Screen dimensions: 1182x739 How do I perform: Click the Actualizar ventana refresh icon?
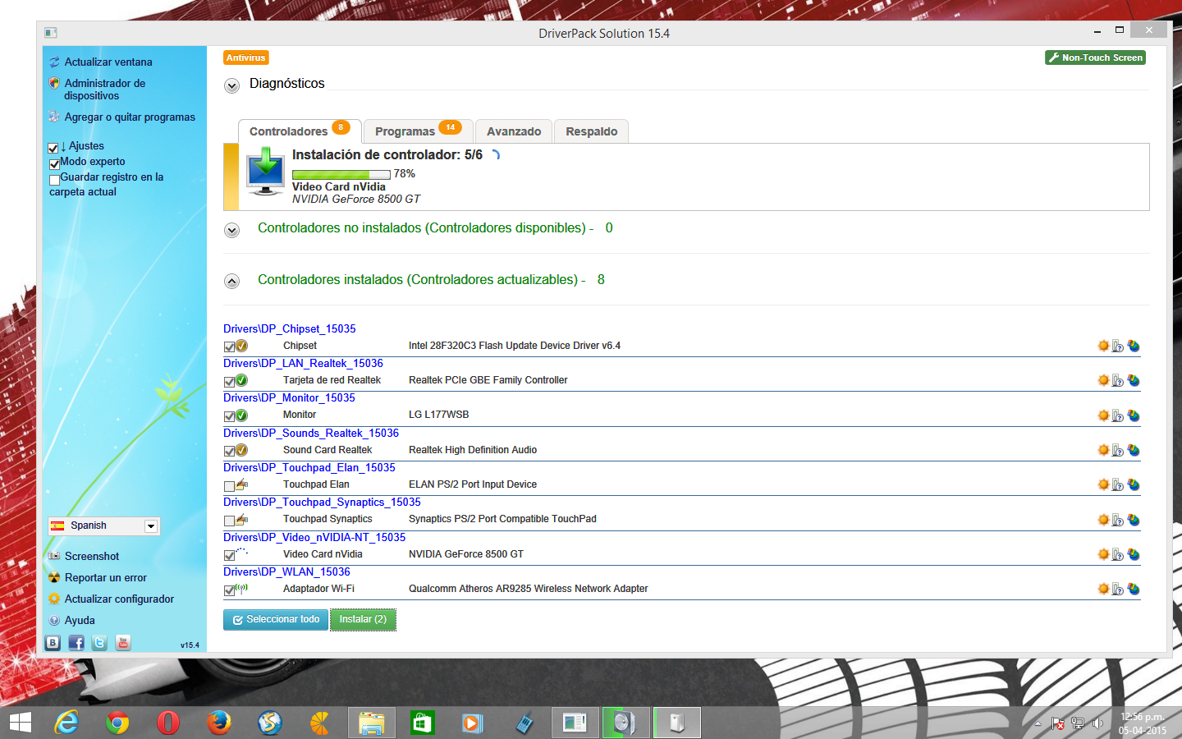coord(54,62)
